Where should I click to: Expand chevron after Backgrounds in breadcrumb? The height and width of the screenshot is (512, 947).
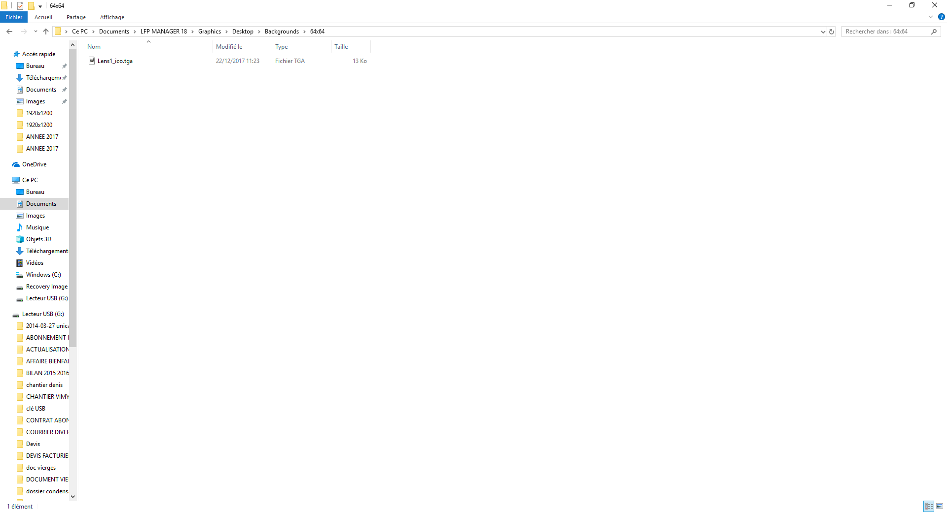[x=304, y=32]
